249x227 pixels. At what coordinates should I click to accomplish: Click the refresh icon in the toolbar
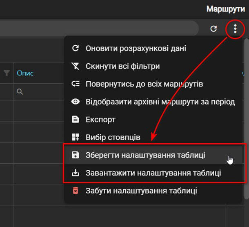click(x=213, y=29)
